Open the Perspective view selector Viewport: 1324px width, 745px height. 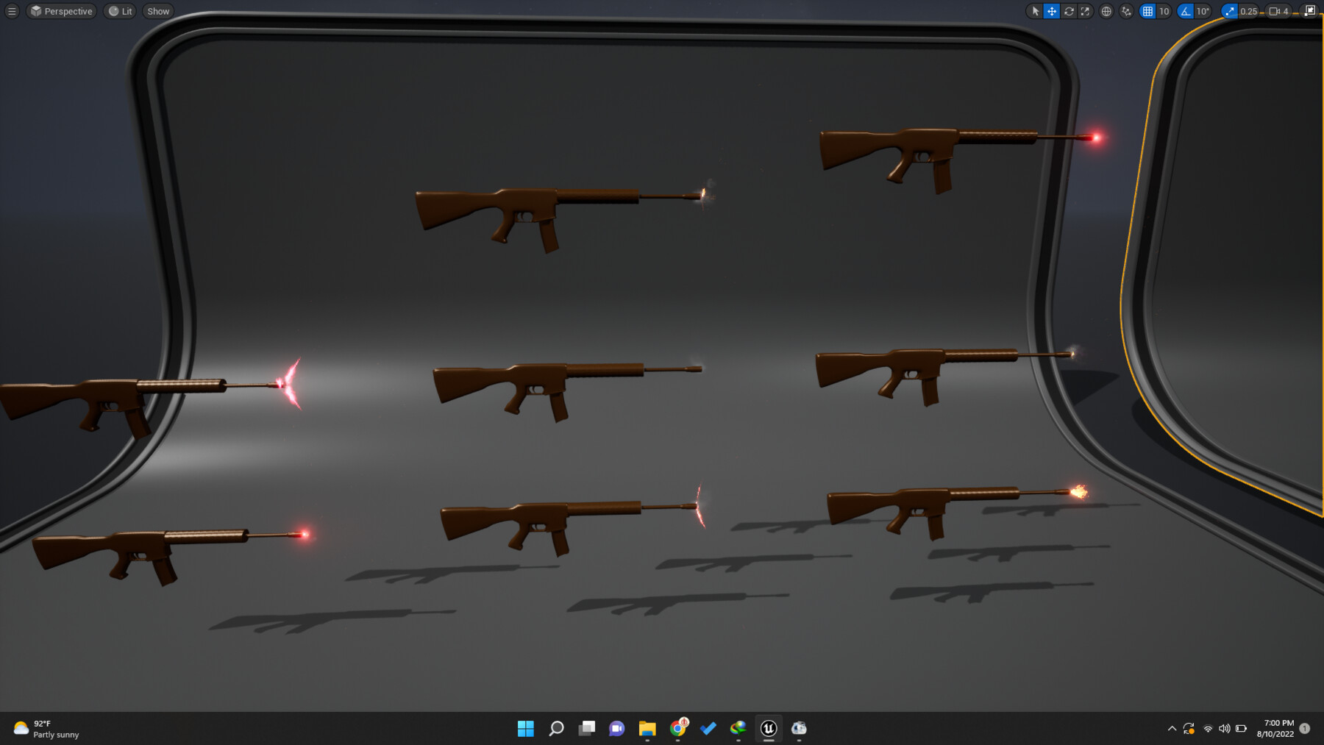point(62,11)
